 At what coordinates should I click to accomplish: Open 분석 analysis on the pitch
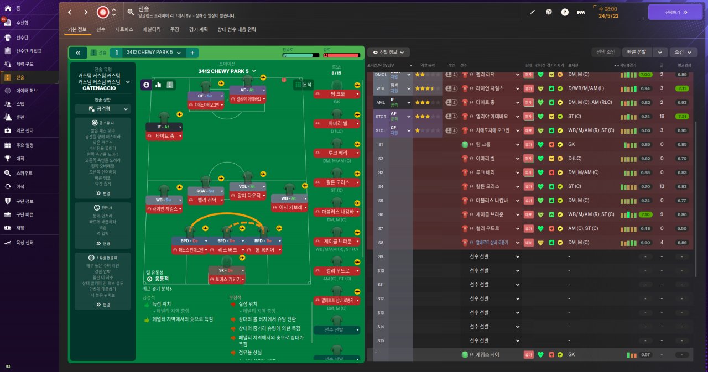coord(303,85)
